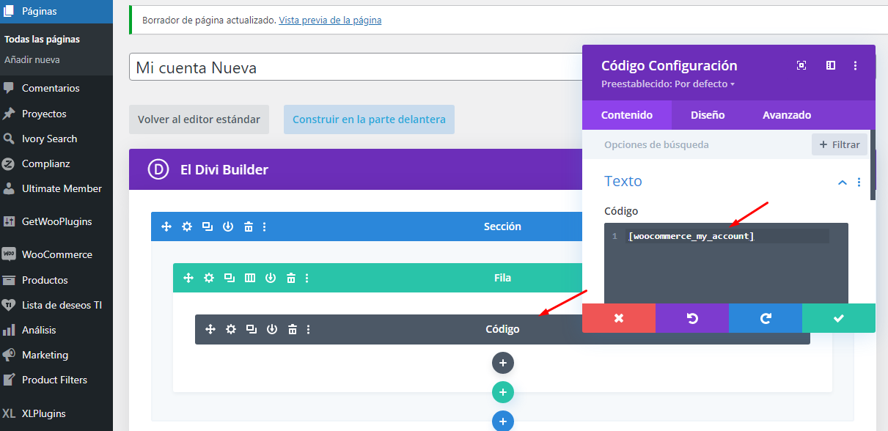Viewport: 888px width, 431px height.
Task: Toggle Fila enabled power icon
Action: pos(271,278)
